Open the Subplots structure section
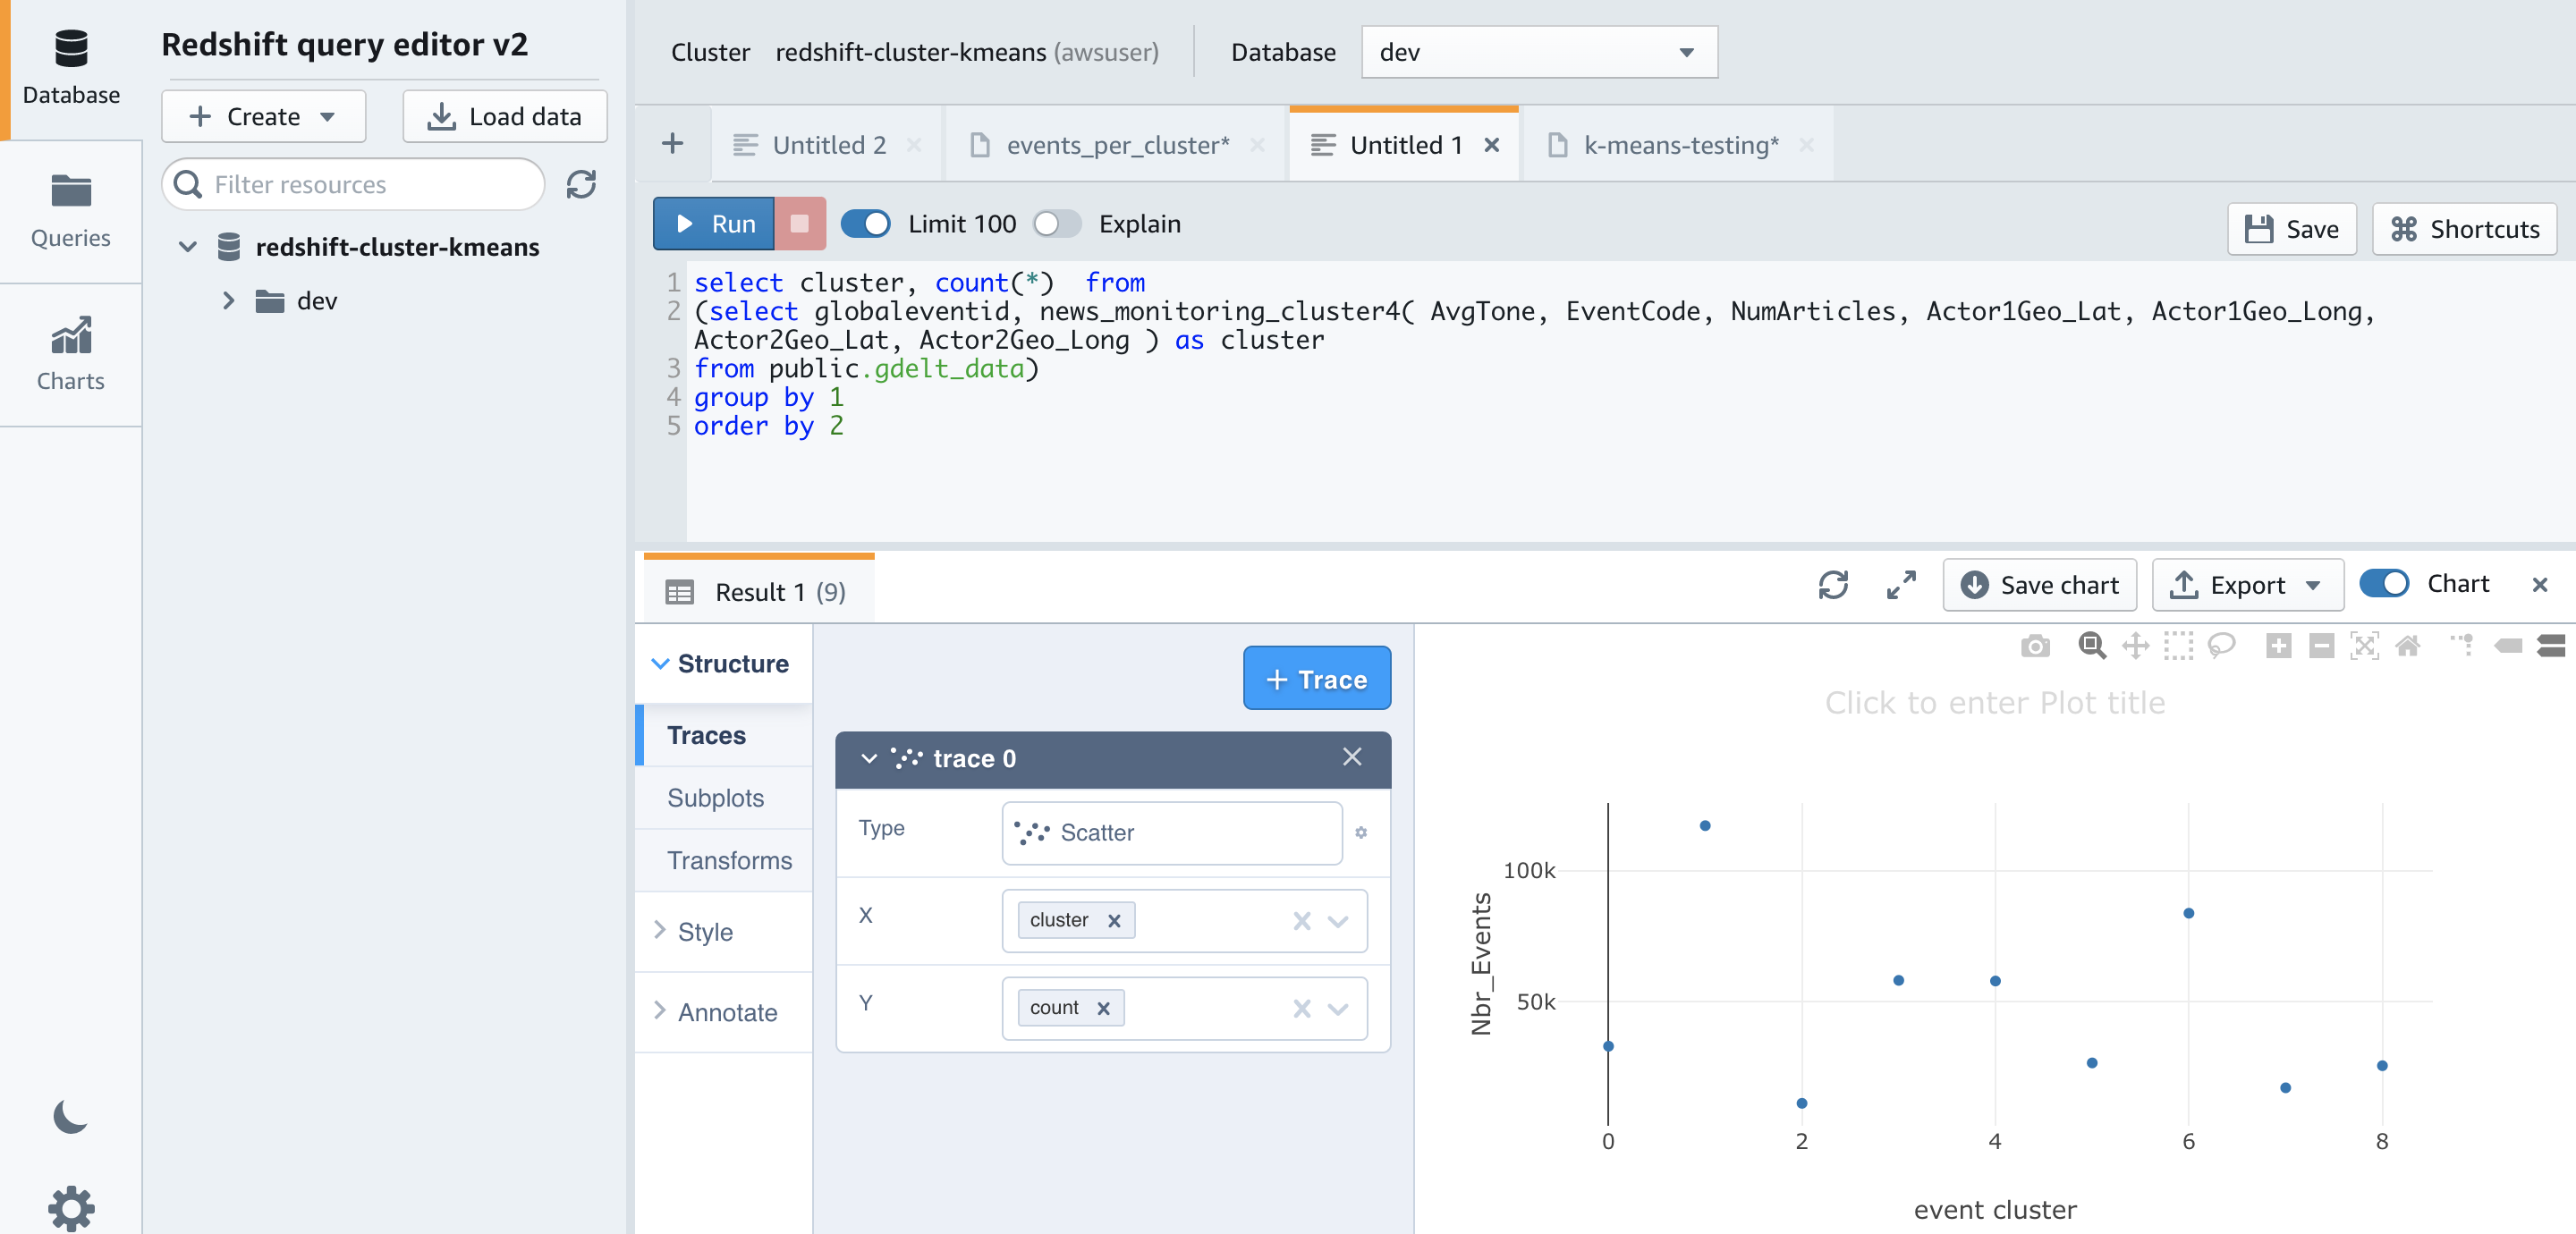This screenshot has width=2576, height=1234. [x=715, y=798]
